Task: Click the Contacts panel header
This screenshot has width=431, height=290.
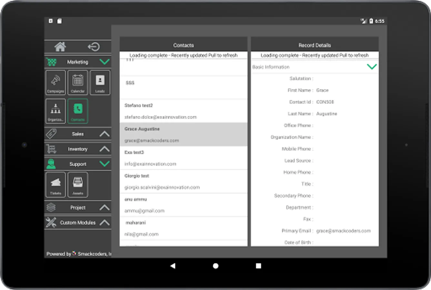Action: pos(184,44)
